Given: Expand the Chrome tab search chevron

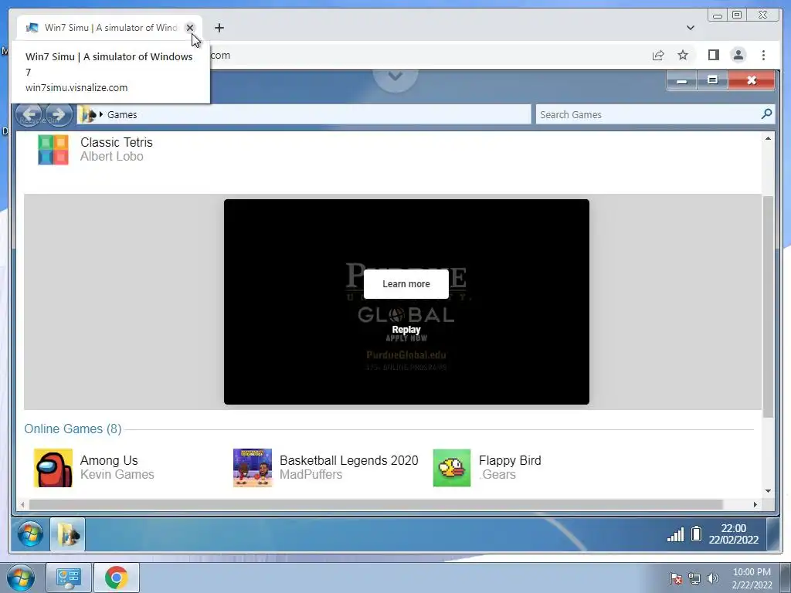Looking at the screenshot, I should click(690, 28).
